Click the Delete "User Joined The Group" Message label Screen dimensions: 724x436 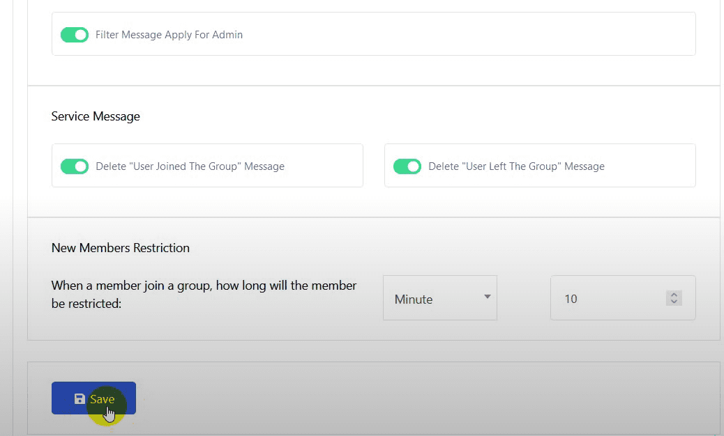click(x=190, y=166)
